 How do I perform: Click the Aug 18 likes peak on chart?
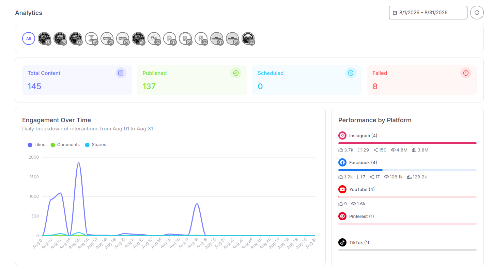tap(197, 204)
